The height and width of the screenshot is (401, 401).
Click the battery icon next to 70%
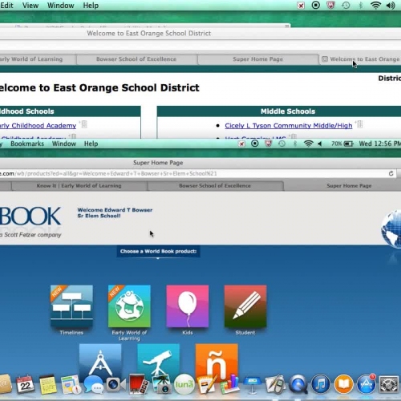tap(348, 144)
